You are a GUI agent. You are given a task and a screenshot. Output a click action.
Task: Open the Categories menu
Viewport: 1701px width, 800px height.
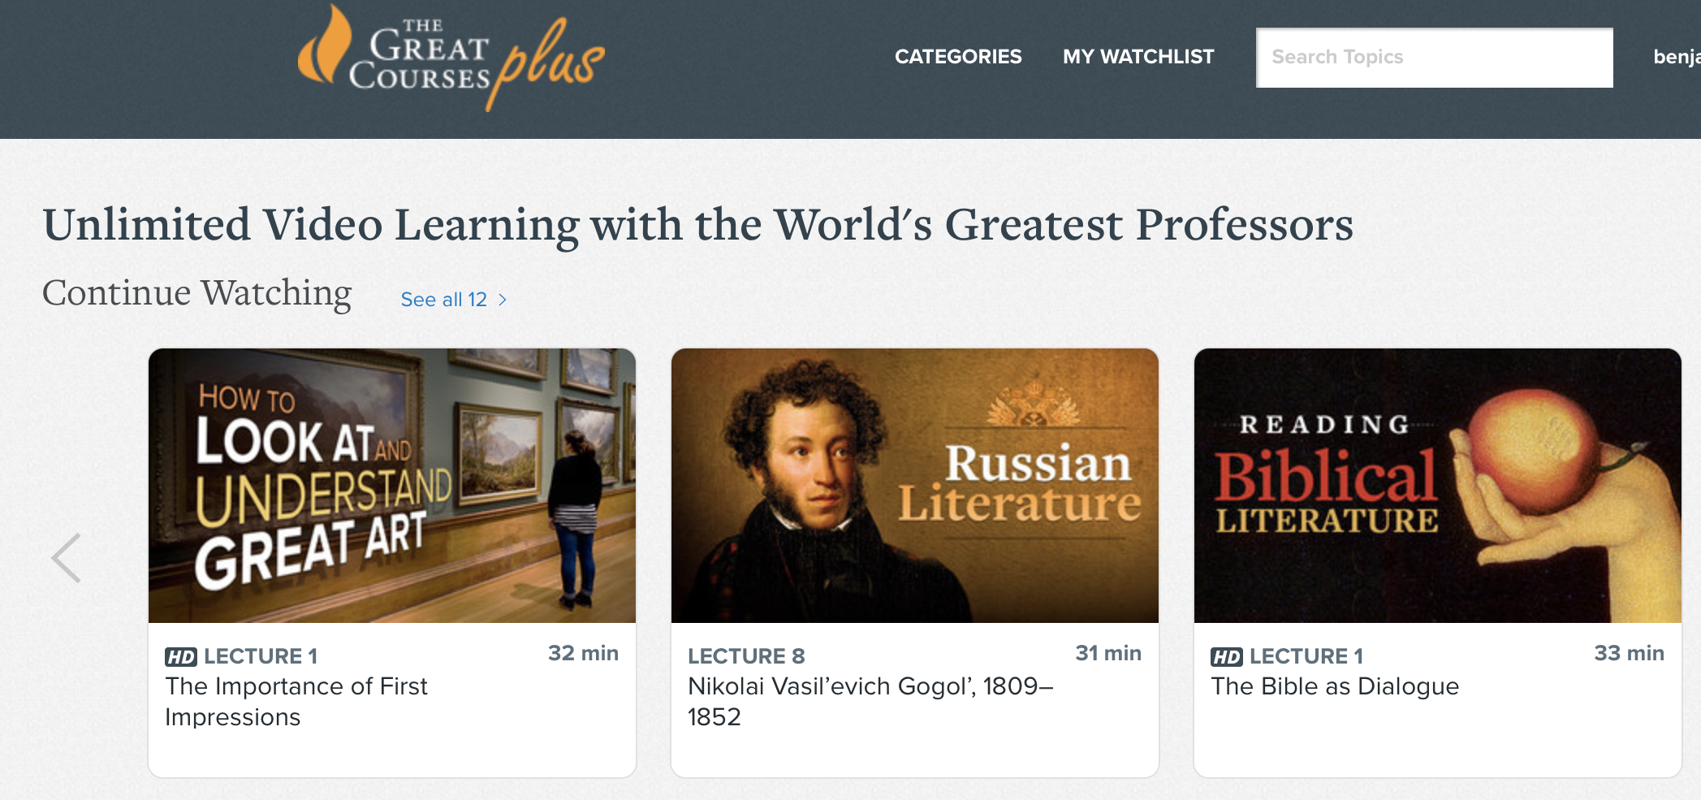click(x=957, y=57)
